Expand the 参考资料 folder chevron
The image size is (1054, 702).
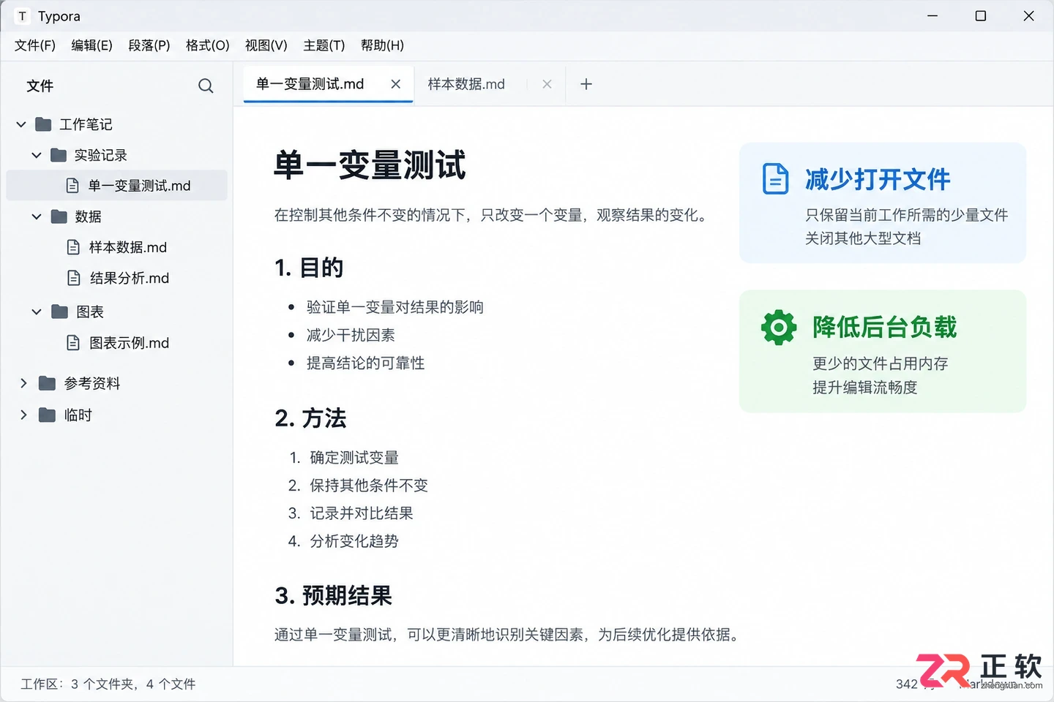click(x=23, y=383)
